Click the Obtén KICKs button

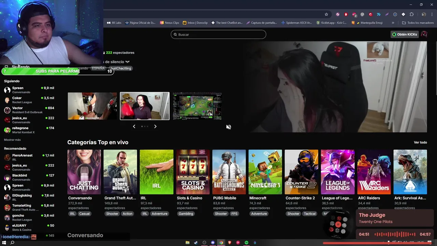point(405,34)
